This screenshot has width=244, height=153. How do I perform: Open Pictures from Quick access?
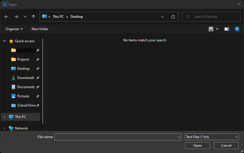tap(23, 96)
